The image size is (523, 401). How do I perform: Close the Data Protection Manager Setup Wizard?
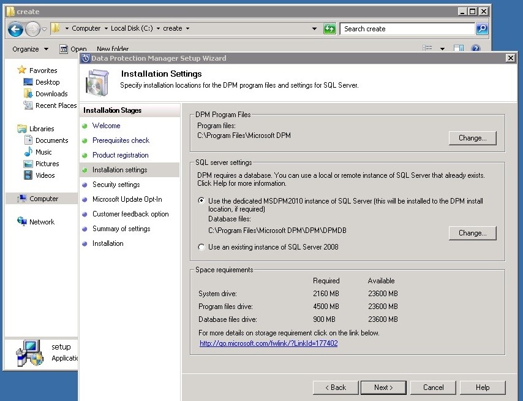point(510,58)
